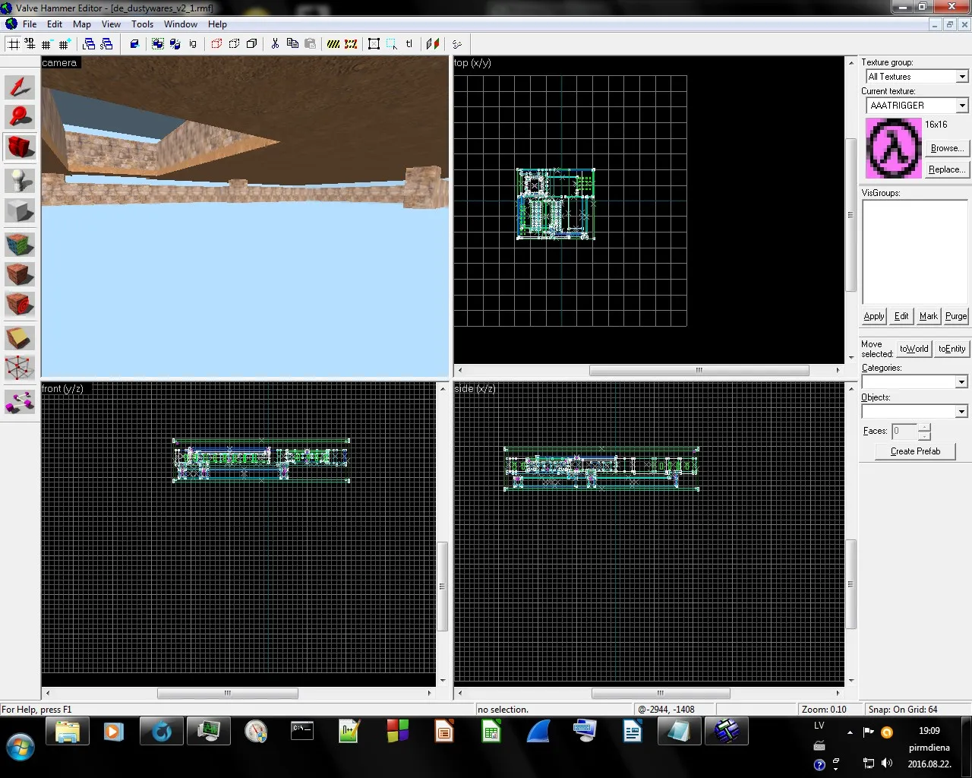Open the Tools menu
This screenshot has width=972, height=778.
coord(142,24)
